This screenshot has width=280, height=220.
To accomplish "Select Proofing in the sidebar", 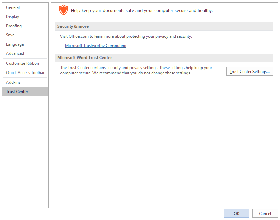I will [x=25, y=26].
